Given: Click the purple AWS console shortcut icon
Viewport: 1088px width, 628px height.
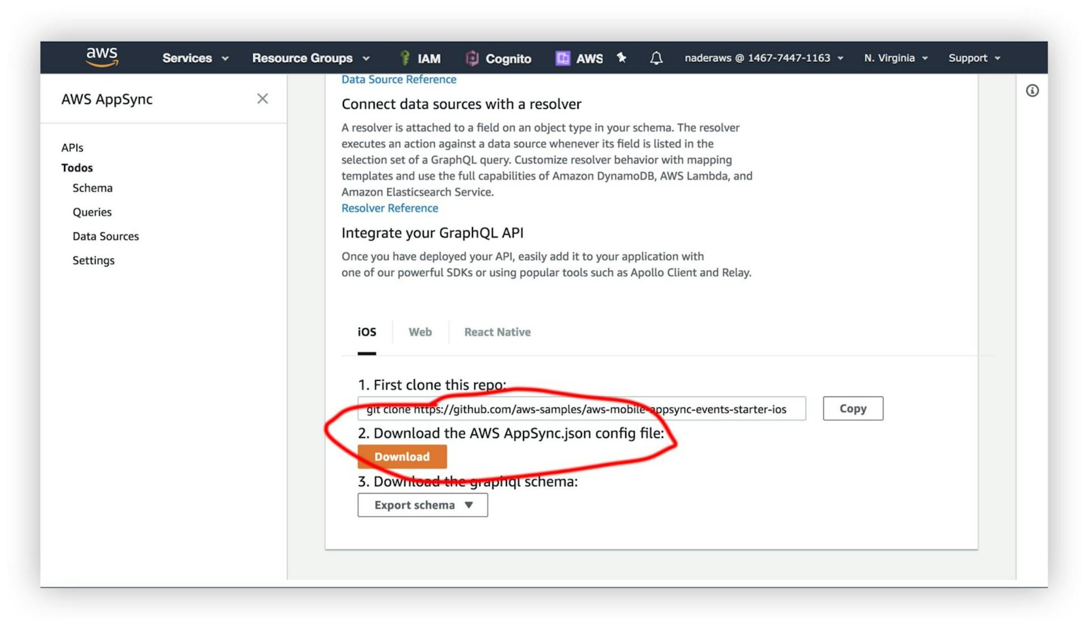Looking at the screenshot, I should 563,57.
